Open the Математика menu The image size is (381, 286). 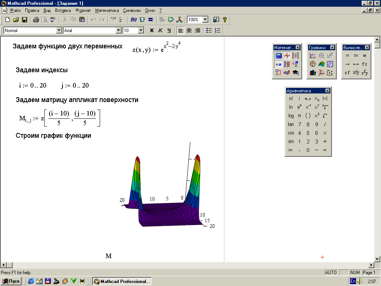[107, 10]
